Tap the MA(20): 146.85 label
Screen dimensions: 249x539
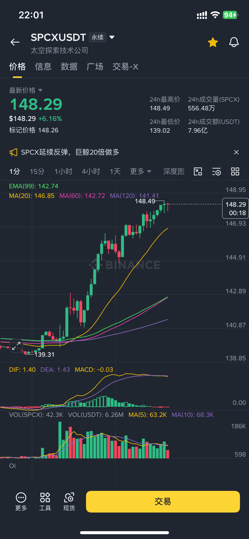[x=32, y=196]
